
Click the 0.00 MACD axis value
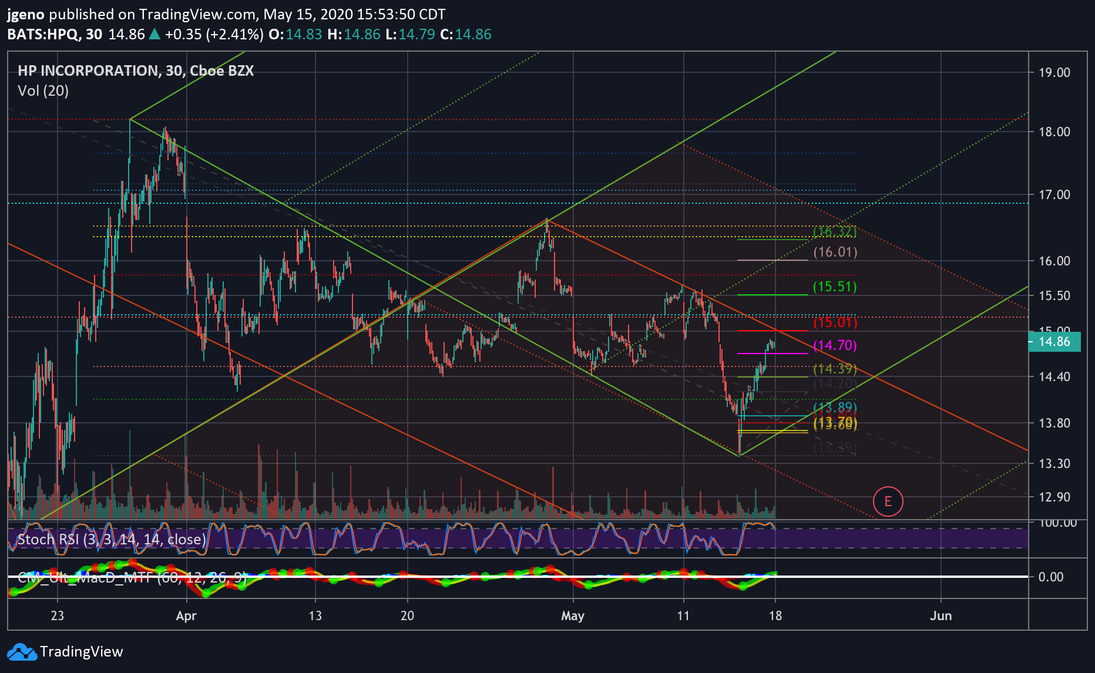[x=1051, y=577]
